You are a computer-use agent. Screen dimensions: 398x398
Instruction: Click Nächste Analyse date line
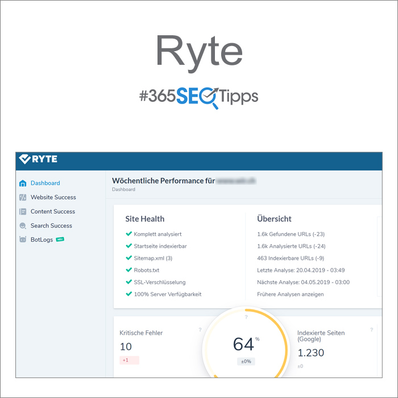tap(303, 282)
